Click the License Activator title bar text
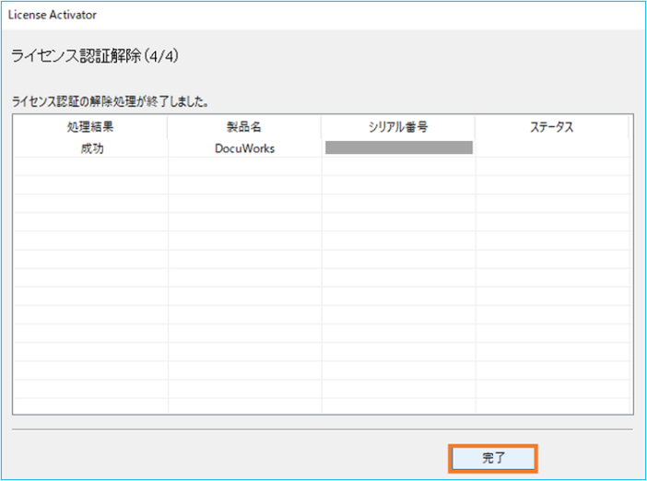This screenshot has height=481, width=647. [52, 15]
